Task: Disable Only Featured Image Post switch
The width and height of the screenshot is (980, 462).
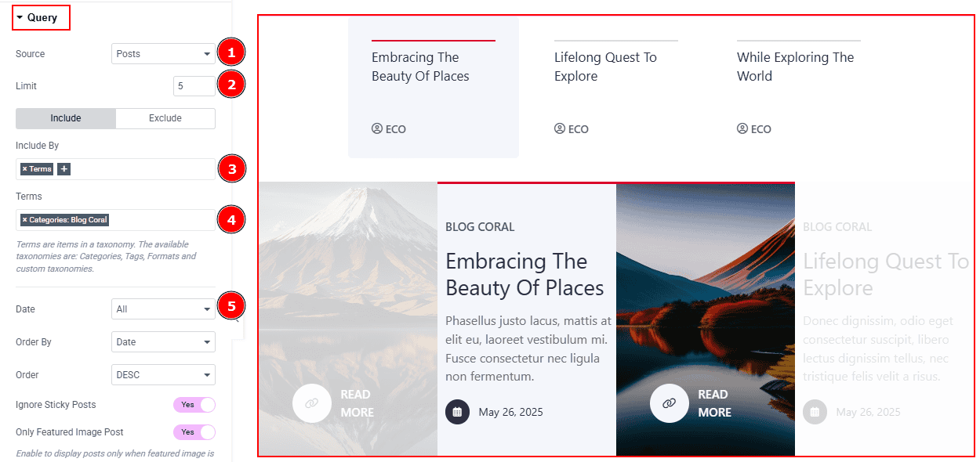Action: 194,432
